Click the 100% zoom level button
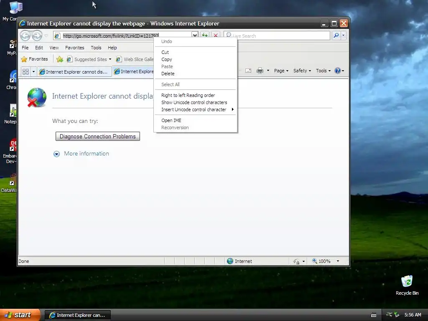Screen dimensions: 428x321 321,261
